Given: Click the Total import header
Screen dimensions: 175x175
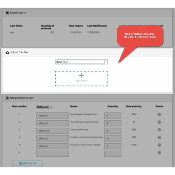Looking at the screenshot, I should coord(76,26).
